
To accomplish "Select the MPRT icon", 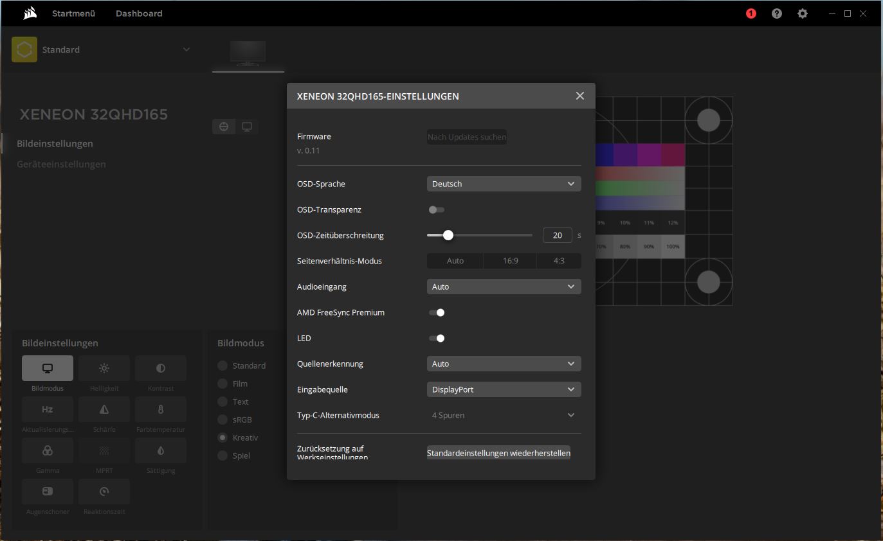I will [104, 450].
